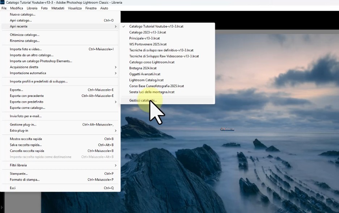Expand Extra plug-in submenu

click(60, 131)
